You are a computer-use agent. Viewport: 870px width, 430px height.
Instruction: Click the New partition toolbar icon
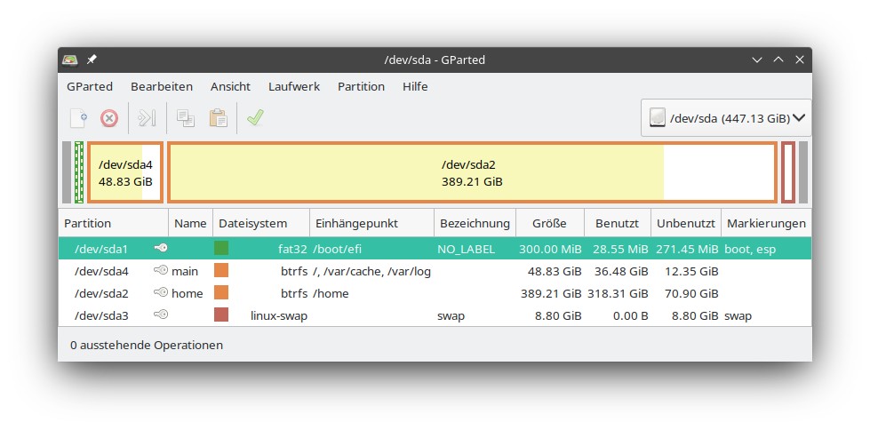(x=79, y=118)
